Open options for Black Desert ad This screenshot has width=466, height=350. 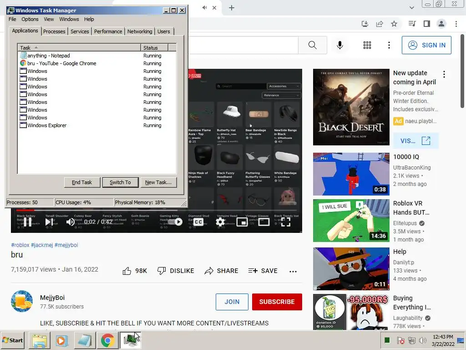tap(444, 74)
